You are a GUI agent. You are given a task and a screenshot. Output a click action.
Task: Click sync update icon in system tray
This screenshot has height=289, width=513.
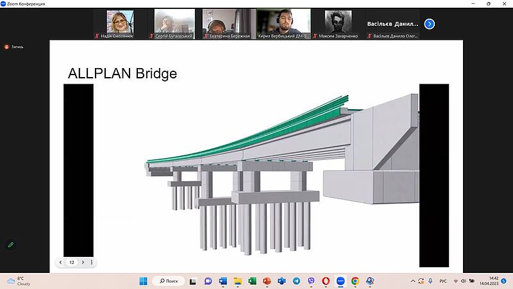(421, 281)
